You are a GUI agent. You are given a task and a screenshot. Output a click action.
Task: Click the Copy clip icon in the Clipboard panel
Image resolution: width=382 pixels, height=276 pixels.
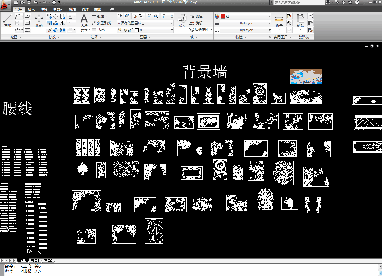click(311, 23)
